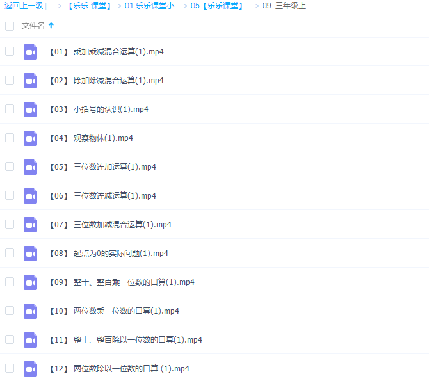Click 返回上一级 to go up one level
Image resolution: width=429 pixels, height=381 pixels.
click(23, 6)
